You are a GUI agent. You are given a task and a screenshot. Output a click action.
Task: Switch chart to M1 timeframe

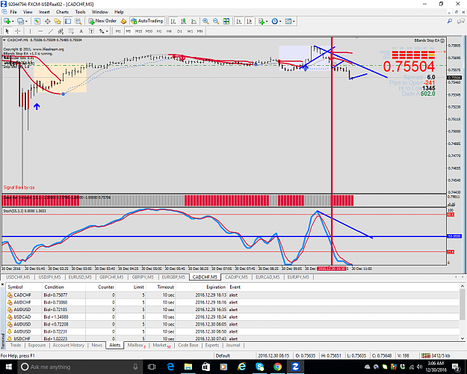(x=118, y=31)
